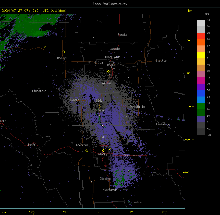The width and height of the screenshot is (220, 215).
Task: Click the Base_Reflectivity title text
Action: (x=110, y=4)
